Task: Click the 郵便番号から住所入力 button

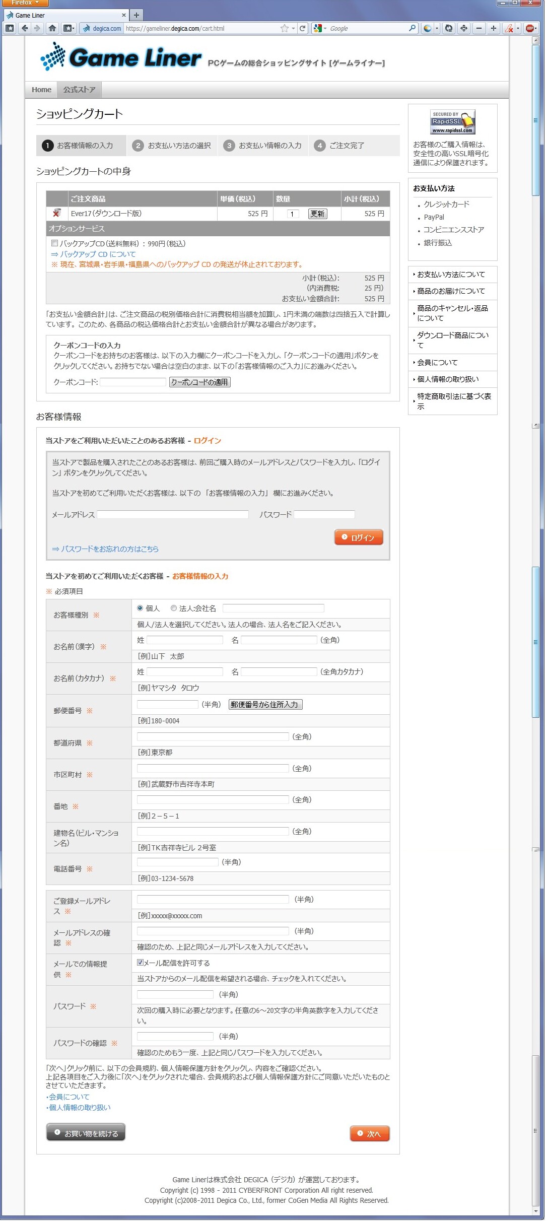Action: coord(265,704)
